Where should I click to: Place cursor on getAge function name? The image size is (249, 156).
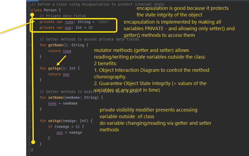(x=54, y=68)
